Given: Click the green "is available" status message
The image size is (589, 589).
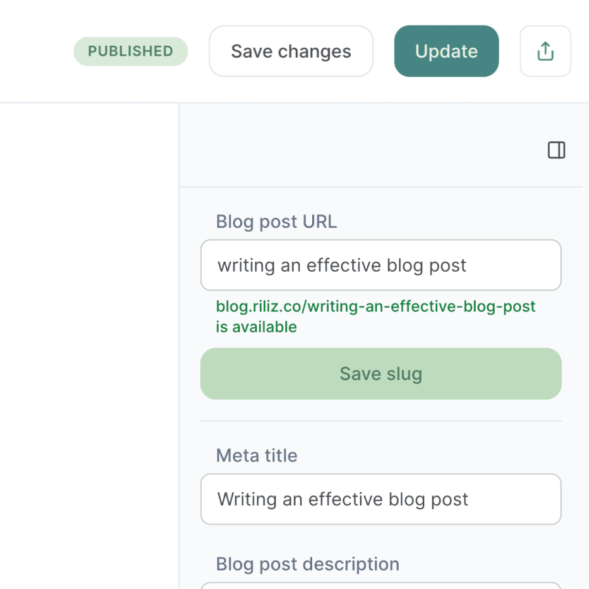Looking at the screenshot, I should click(257, 327).
